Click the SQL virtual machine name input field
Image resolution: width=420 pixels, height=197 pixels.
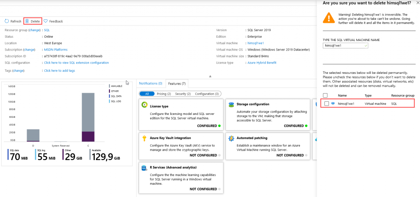point(345,46)
